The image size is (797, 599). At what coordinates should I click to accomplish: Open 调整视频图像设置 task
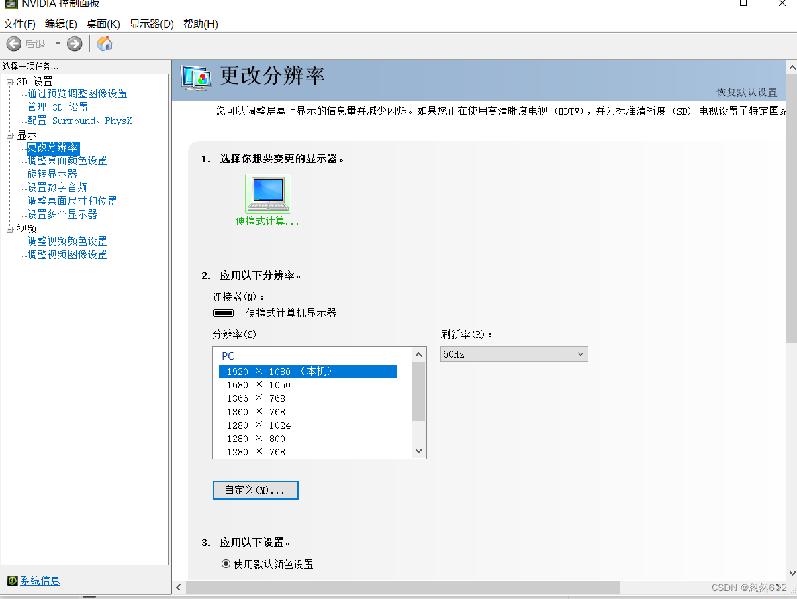(x=67, y=254)
